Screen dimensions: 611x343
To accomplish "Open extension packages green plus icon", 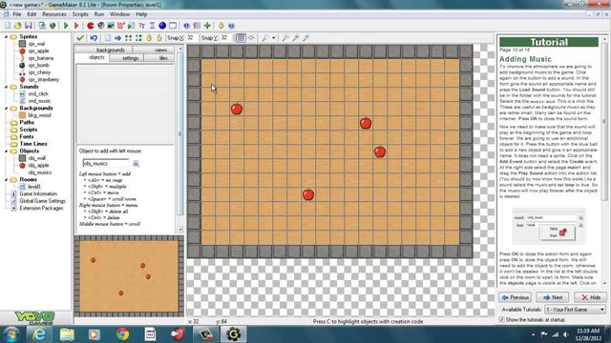I will [207, 26].
